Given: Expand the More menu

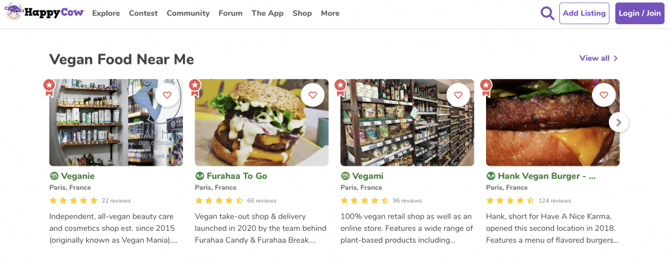Looking at the screenshot, I should [330, 13].
